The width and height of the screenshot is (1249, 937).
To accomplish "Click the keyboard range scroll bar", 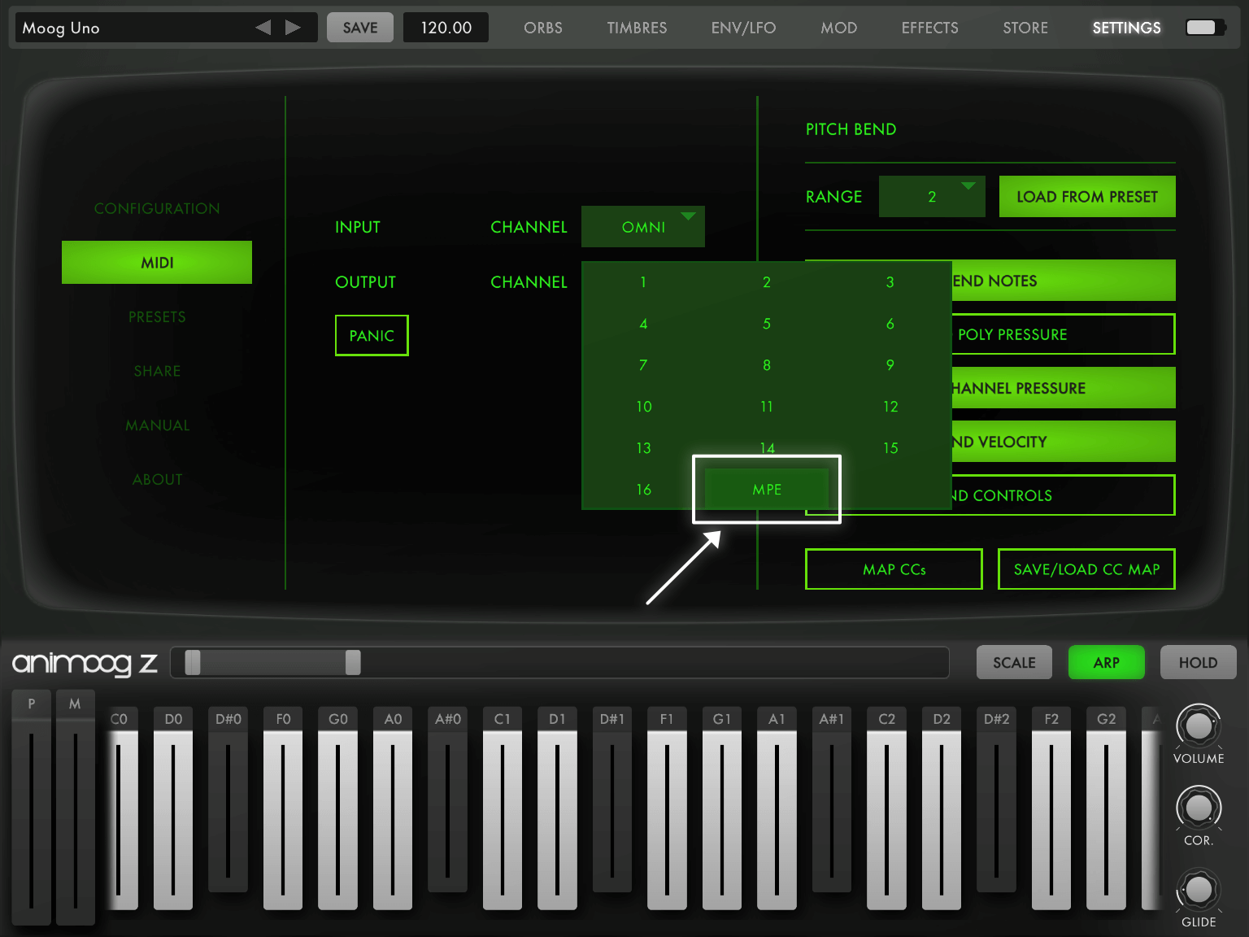I will click(559, 662).
